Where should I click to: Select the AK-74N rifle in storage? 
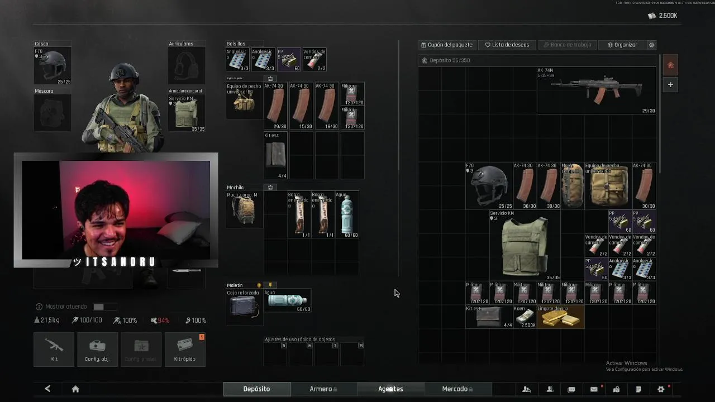(597, 90)
